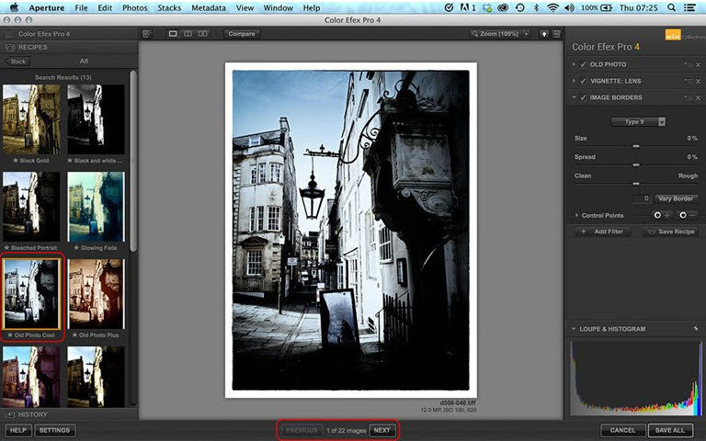Click the add control point icon

coord(660,215)
